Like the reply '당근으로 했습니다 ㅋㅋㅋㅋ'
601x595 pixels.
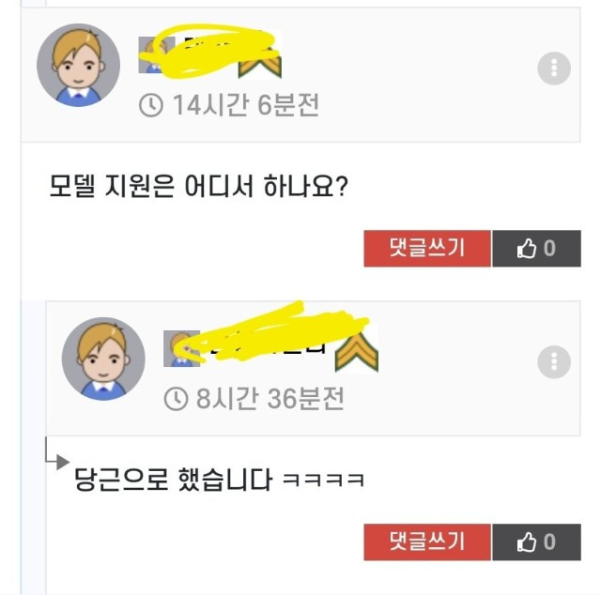pos(536,542)
